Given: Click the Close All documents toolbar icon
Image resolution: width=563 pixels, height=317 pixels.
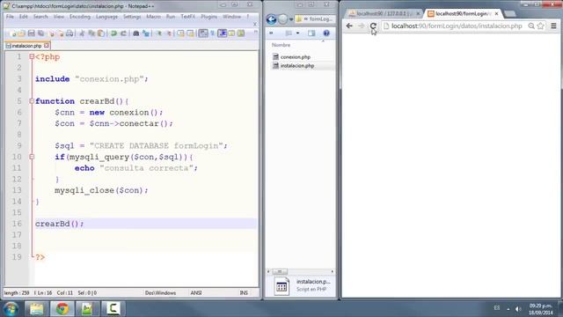Looking at the screenshot, I should 62,33.
